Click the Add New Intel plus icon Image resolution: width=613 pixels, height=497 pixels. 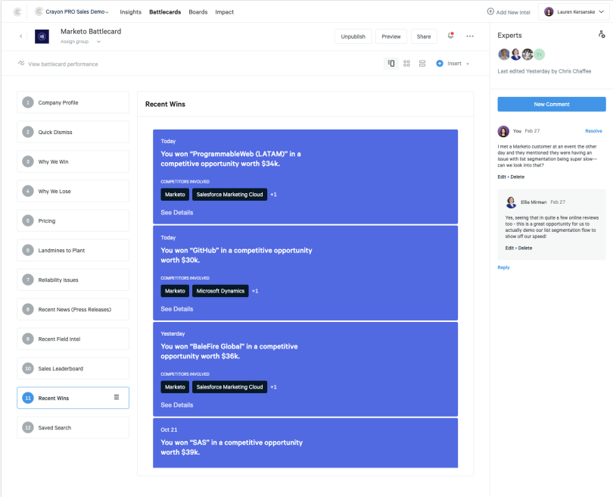point(490,11)
